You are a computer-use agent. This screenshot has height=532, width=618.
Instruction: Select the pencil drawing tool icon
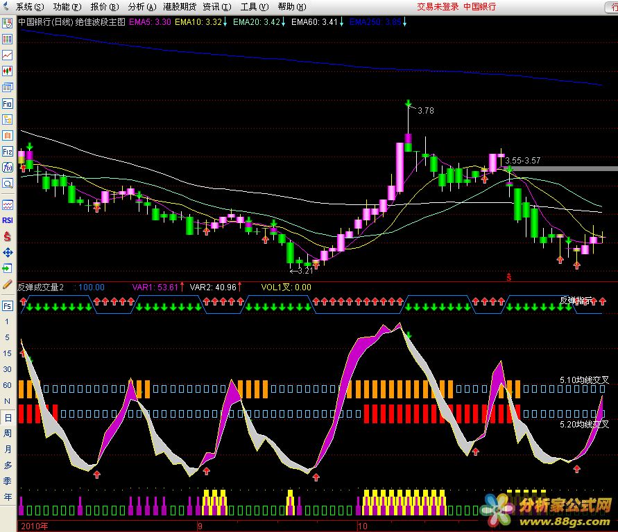coord(7,285)
